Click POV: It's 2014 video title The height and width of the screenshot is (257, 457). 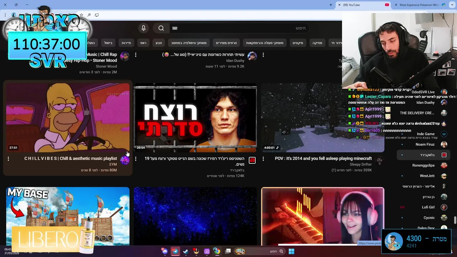(323, 158)
